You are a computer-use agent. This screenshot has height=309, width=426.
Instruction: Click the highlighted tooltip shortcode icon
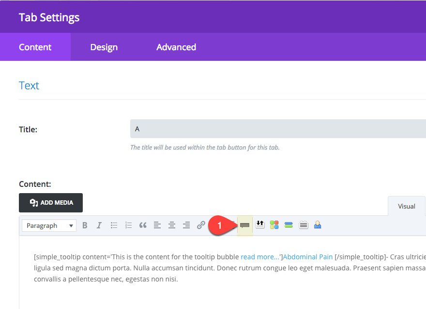tap(245, 225)
